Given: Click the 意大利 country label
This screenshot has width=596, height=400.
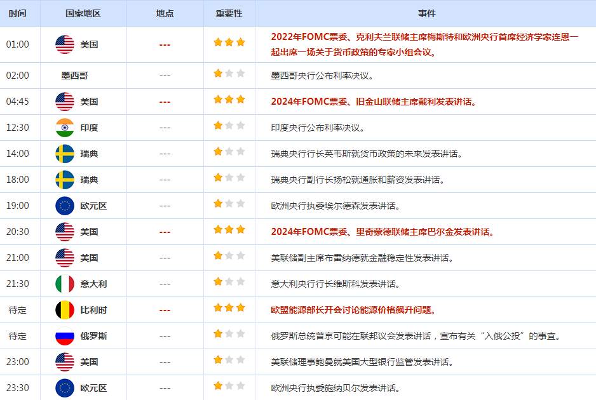Looking at the screenshot, I should pyautogui.click(x=93, y=284).
